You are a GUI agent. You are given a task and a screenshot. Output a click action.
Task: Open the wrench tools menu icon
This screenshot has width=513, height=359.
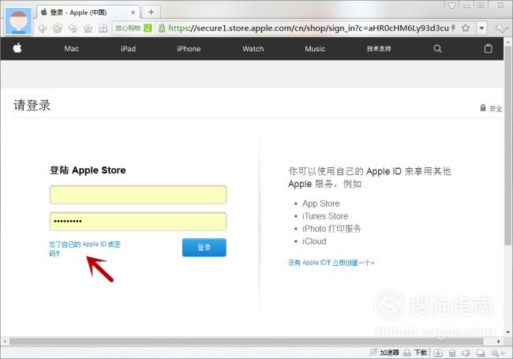(x=500, y=28)
